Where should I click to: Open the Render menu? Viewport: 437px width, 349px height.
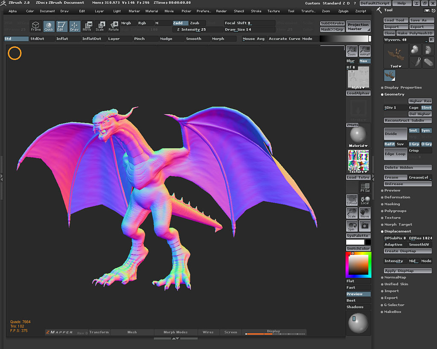(x=221, y=11)
